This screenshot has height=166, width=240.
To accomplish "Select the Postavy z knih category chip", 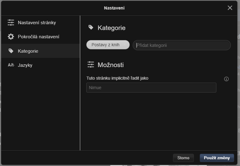I will point(108,45).
